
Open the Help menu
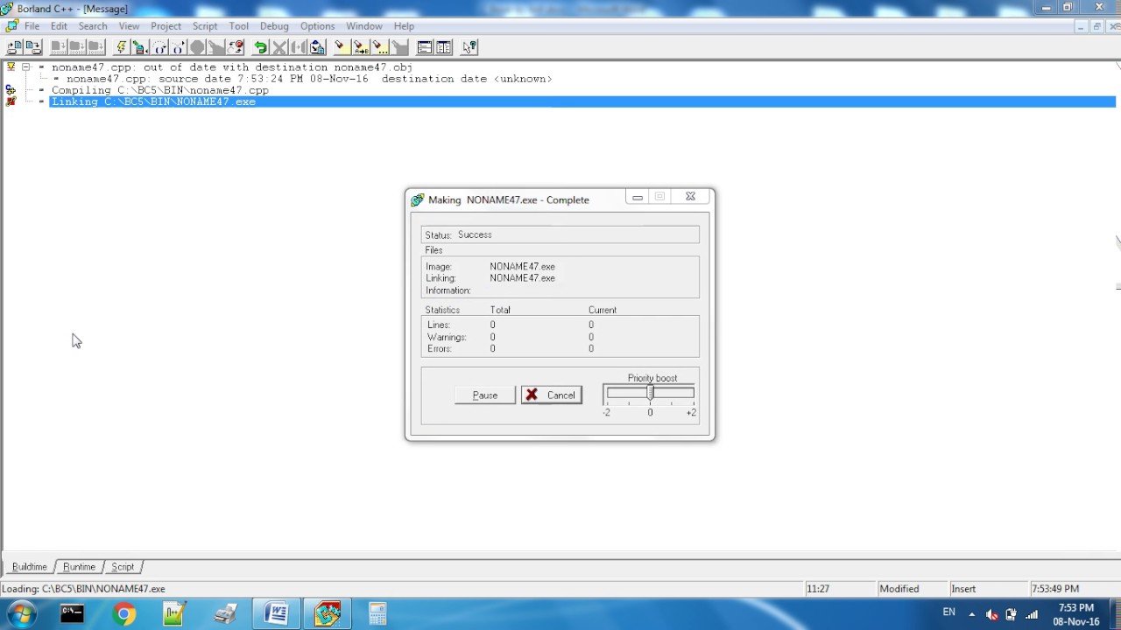point(404,26)
